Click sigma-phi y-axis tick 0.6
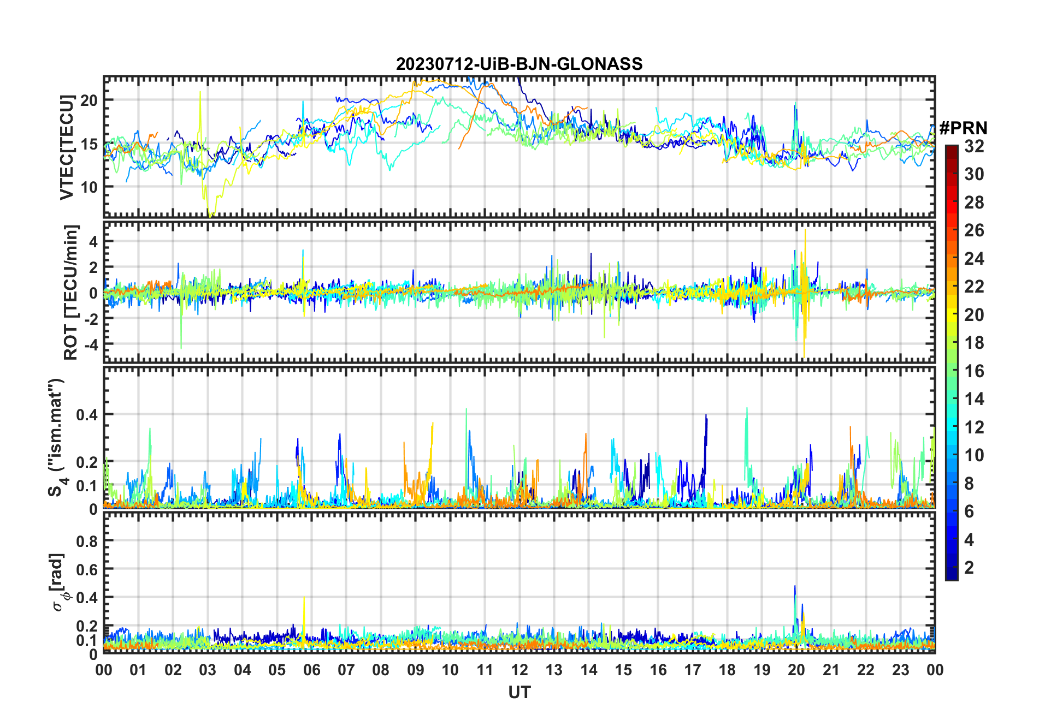 [87, 569]
